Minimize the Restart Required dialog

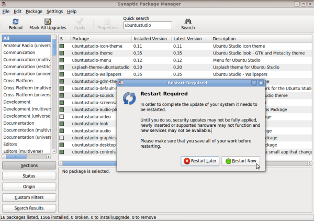[x=254, y=83]
